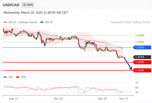152x103 pixels.
Task: Click the 1.4305 resistance level label
Action: (x=140, y=42)
